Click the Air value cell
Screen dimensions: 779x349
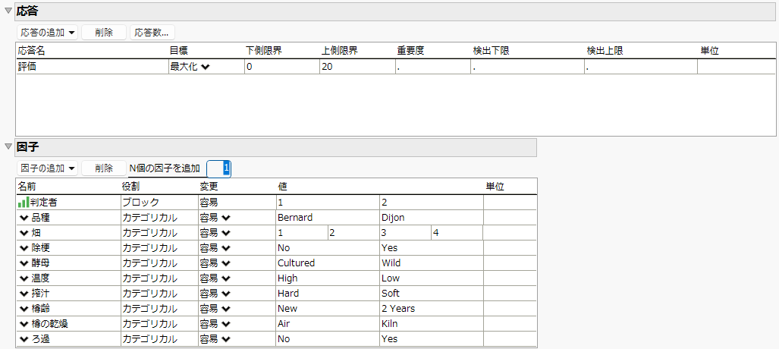pyautogui.click(x=328, y=324)
